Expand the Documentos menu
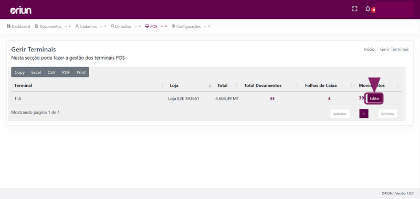 pyautogui.click(x=53, y=26)
